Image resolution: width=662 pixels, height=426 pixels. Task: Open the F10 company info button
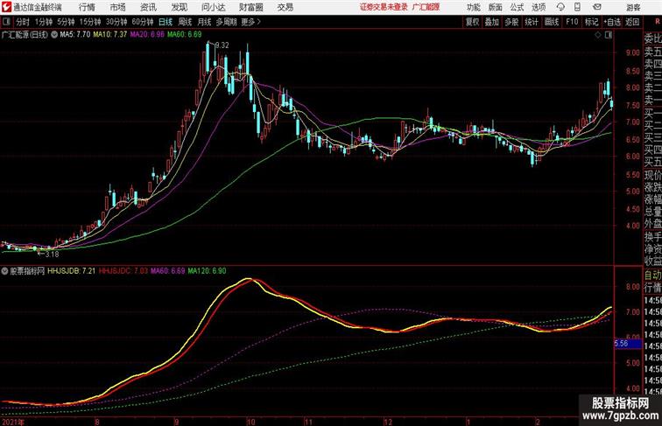point(572,22)
